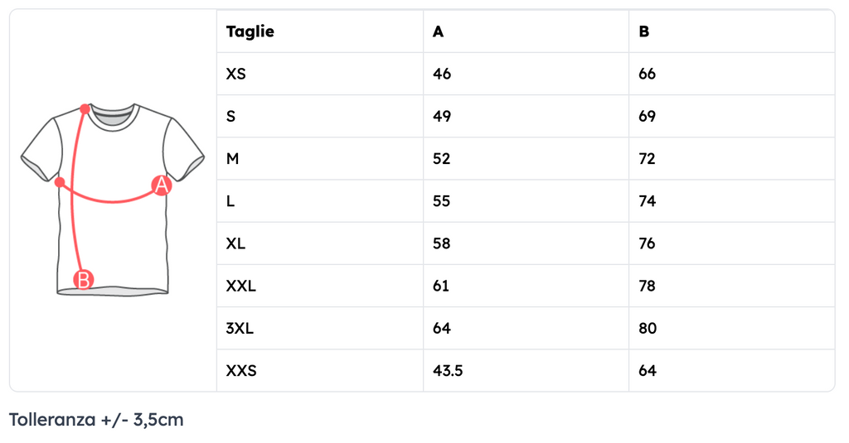The width and height of the screenshot is (849, 443).
Task: Select the XS size row label
Action: (236, 74)
